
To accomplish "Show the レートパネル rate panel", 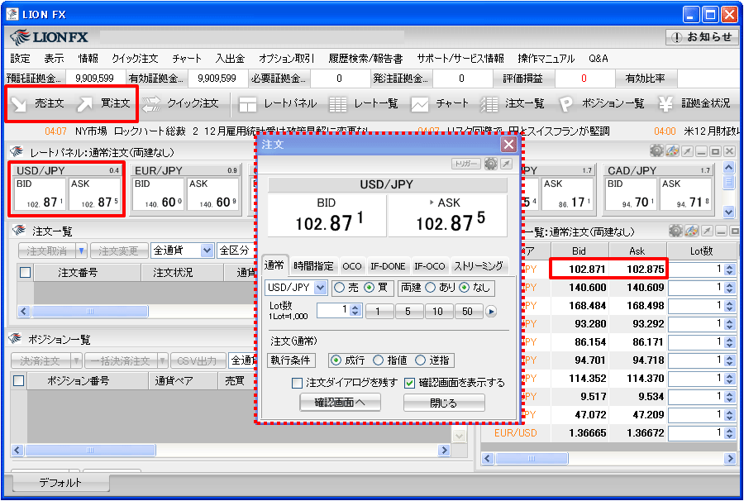I will click(278, 103).
